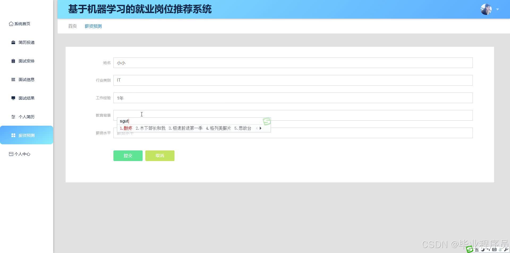
Task: Click Sogou logo in candidate window
Action: point(267,121)
